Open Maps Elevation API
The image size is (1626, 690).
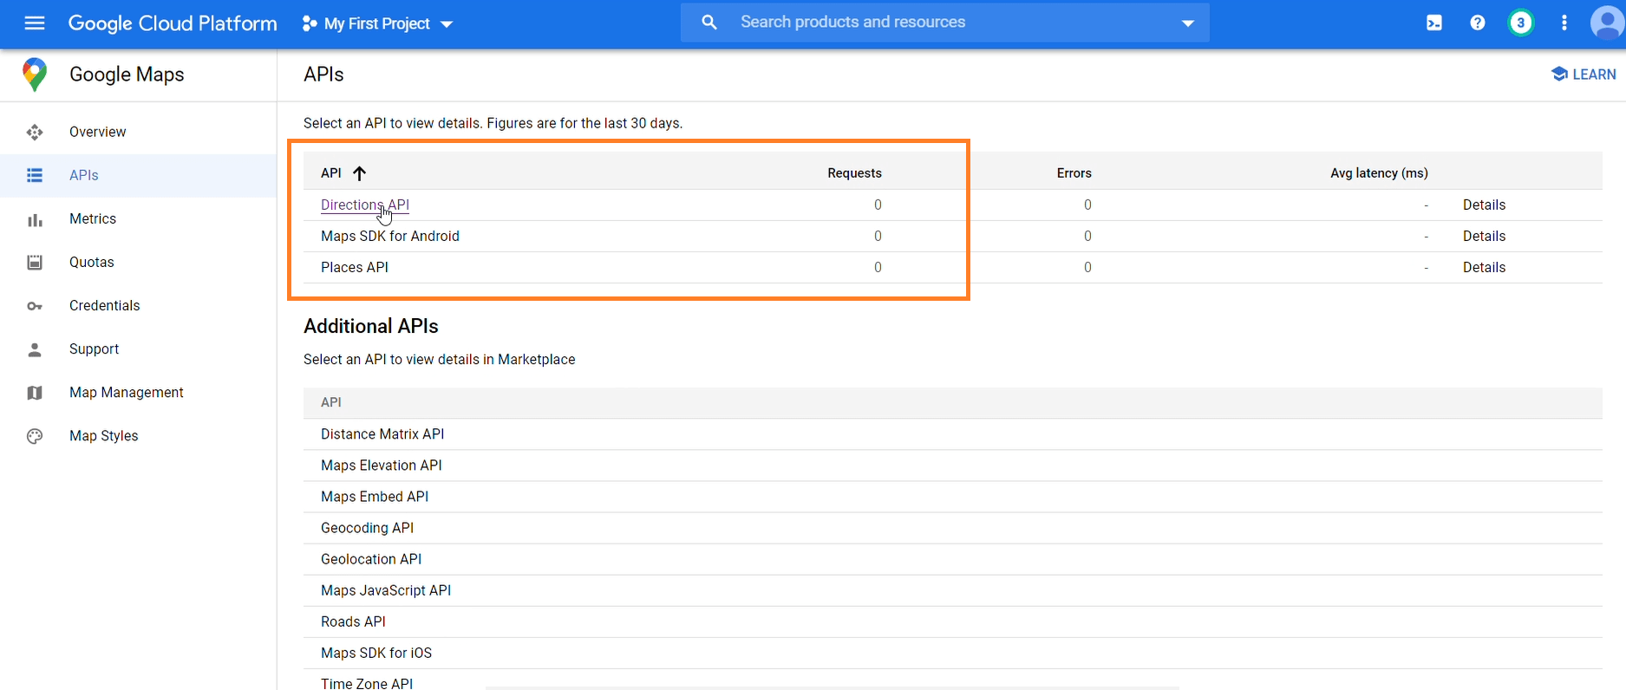pos(382,465)
